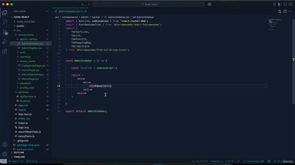Open CategoriesPage.jsx file
Screen dimensions: 295x165
(x=31, y=66)
